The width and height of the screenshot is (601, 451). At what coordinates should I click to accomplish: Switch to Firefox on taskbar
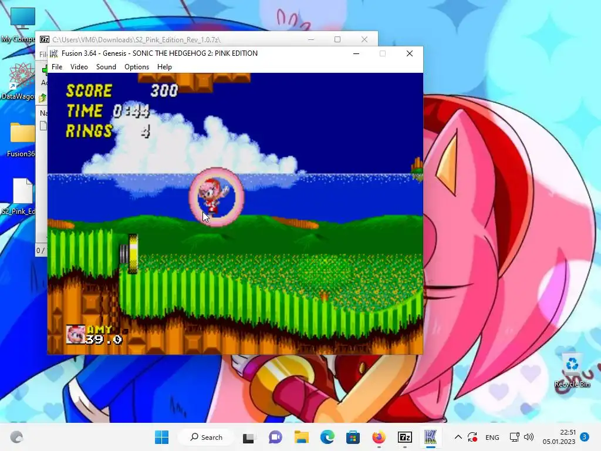[x=379, y=437]
